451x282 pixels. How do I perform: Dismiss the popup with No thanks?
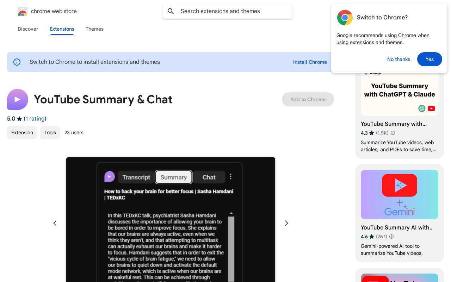[399, 59]
